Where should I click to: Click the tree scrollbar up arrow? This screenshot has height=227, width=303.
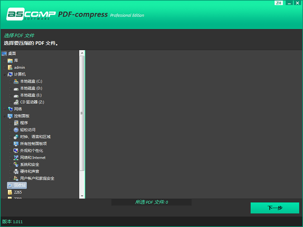[x=82, y=53]
